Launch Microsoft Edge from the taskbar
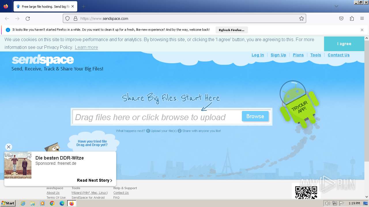Screen dimensions: 369x207 tap(62, 203)
